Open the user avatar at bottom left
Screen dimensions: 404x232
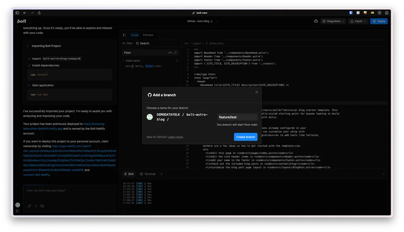[17, 205]
